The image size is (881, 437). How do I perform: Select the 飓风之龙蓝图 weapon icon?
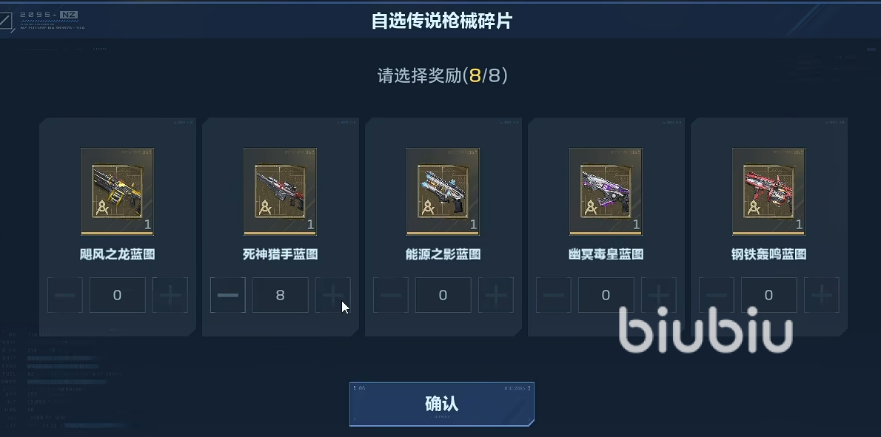tap(117, 192)
